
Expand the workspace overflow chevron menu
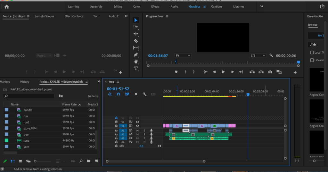[x=262, y=6]
